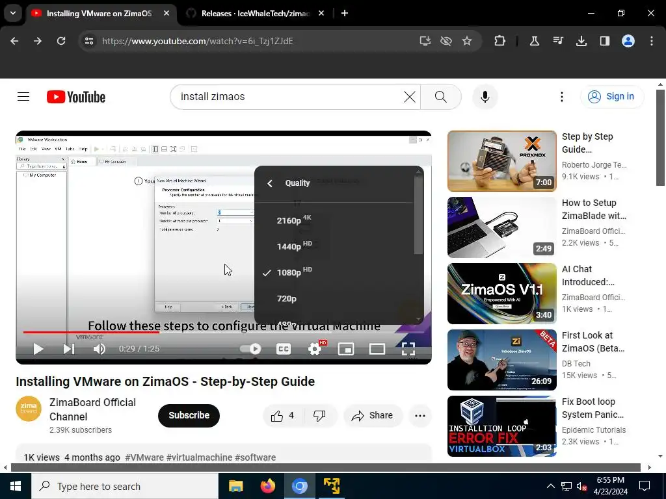Screen dimensions: 666x499
Task: Like the video
Action: click(283, 415)
